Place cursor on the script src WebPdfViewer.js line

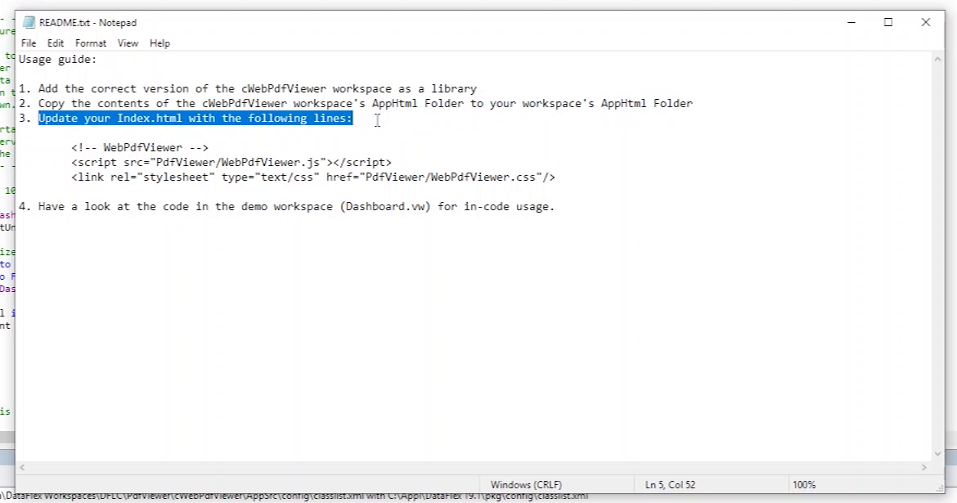[x=231, y=163]
